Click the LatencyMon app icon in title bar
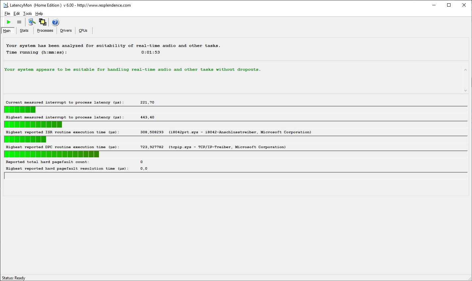 (6, 5)
